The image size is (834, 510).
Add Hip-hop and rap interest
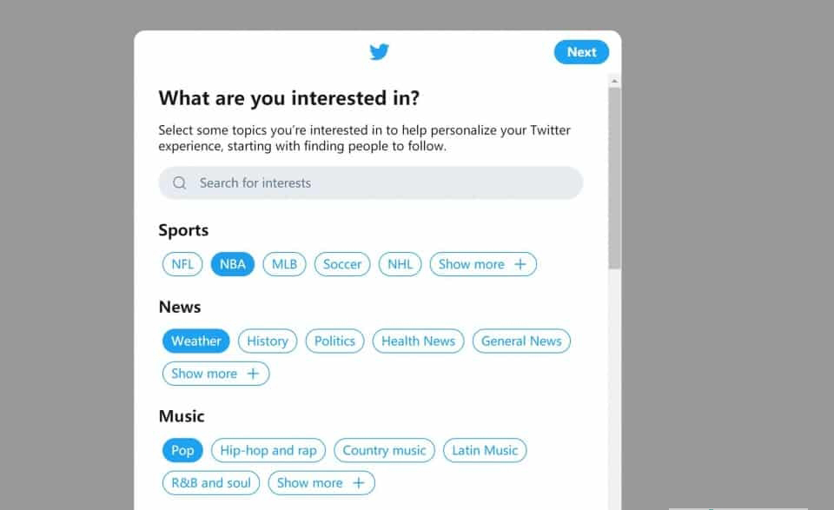coord(268,450)
